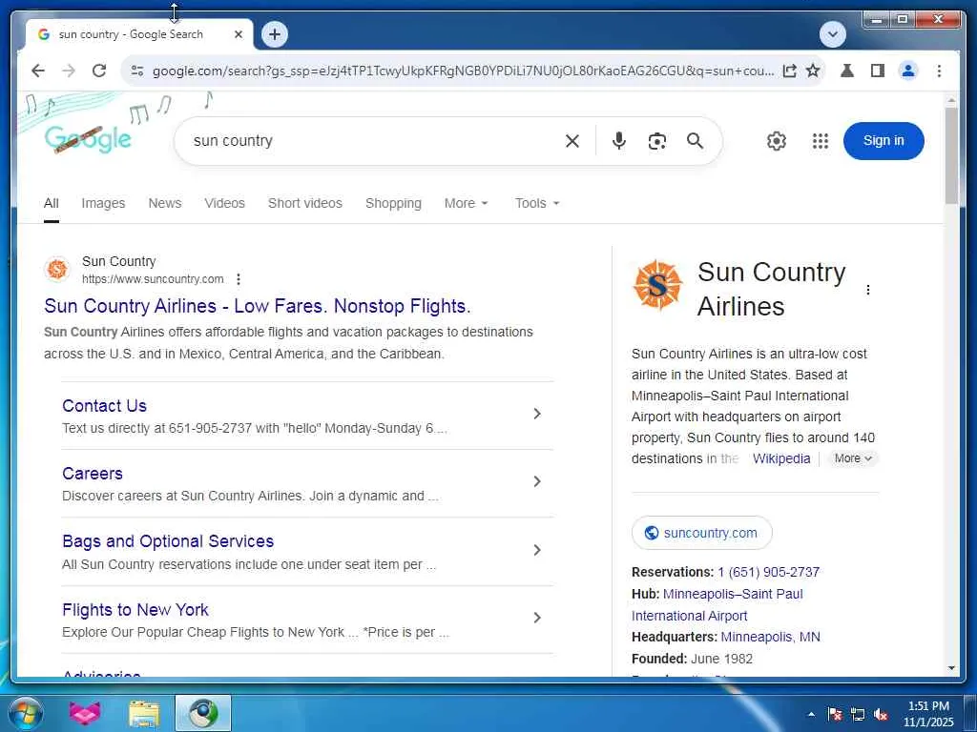Open Action Center flag tray icon
This screenshot has height=732, width=977.
(835, 715)
